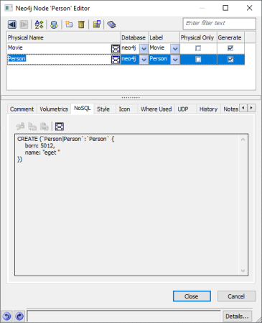This screenshot has height=323, width=262.
Task: Open the UDP tab
Action: tap(183, 109)
